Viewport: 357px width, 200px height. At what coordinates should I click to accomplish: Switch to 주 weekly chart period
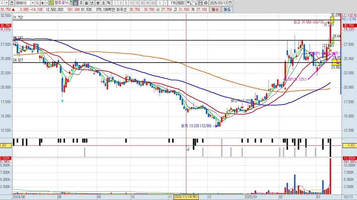click(x=81, y=3)
